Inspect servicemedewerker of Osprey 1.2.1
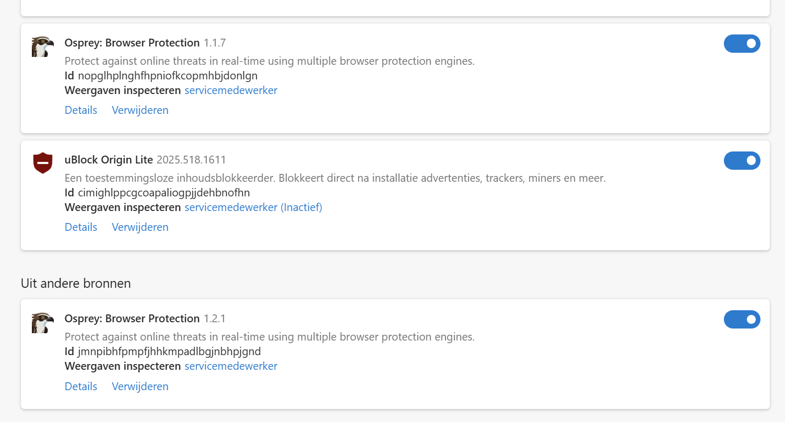 [x=231, y=366]
